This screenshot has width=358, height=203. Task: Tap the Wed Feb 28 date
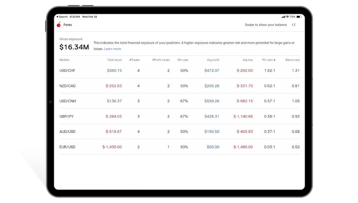pyautogui.click(x=89, y=17)
